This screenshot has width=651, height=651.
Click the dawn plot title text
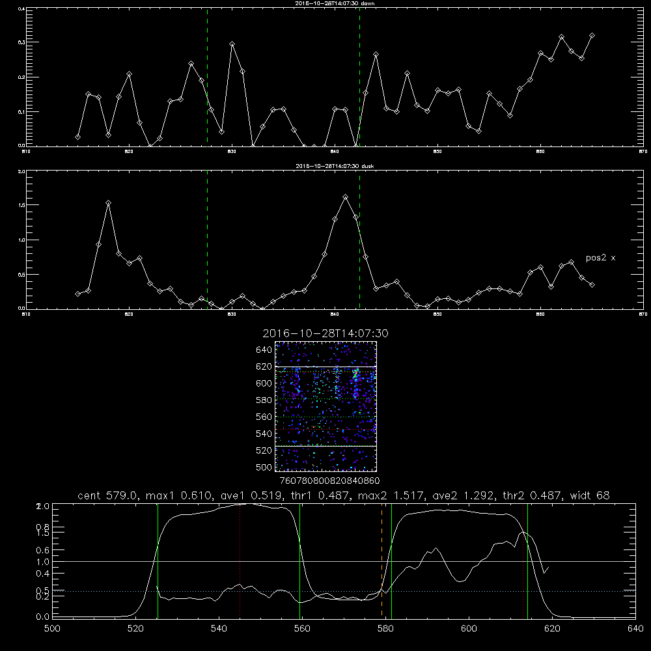click(335, 3)
